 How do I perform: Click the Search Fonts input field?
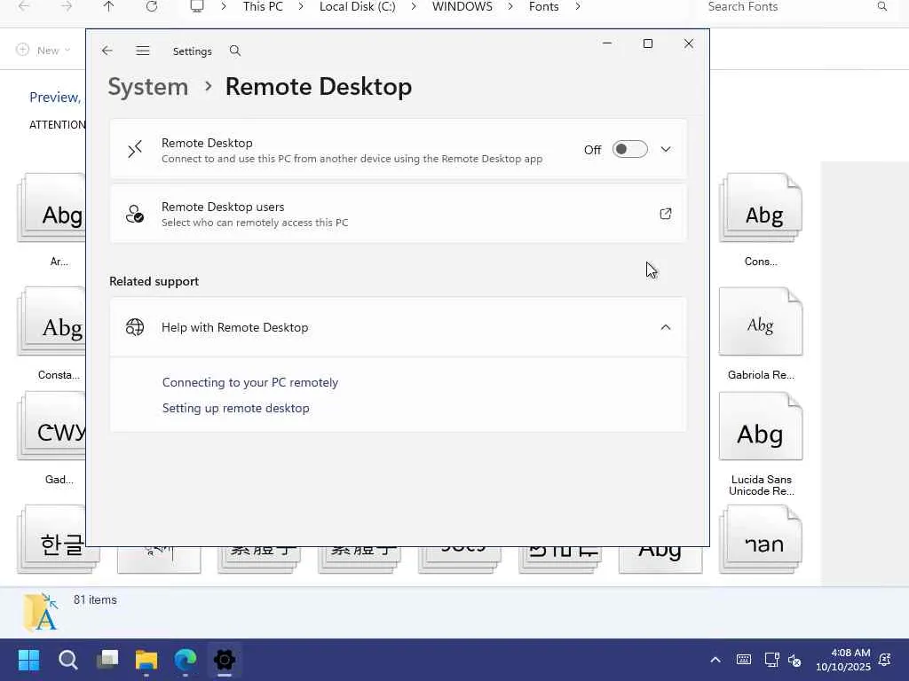pos(797,6)
